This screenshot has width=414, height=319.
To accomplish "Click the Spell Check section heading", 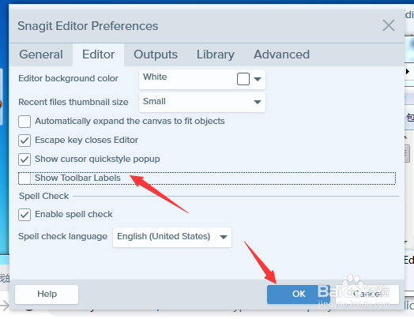I will point(43,196).
